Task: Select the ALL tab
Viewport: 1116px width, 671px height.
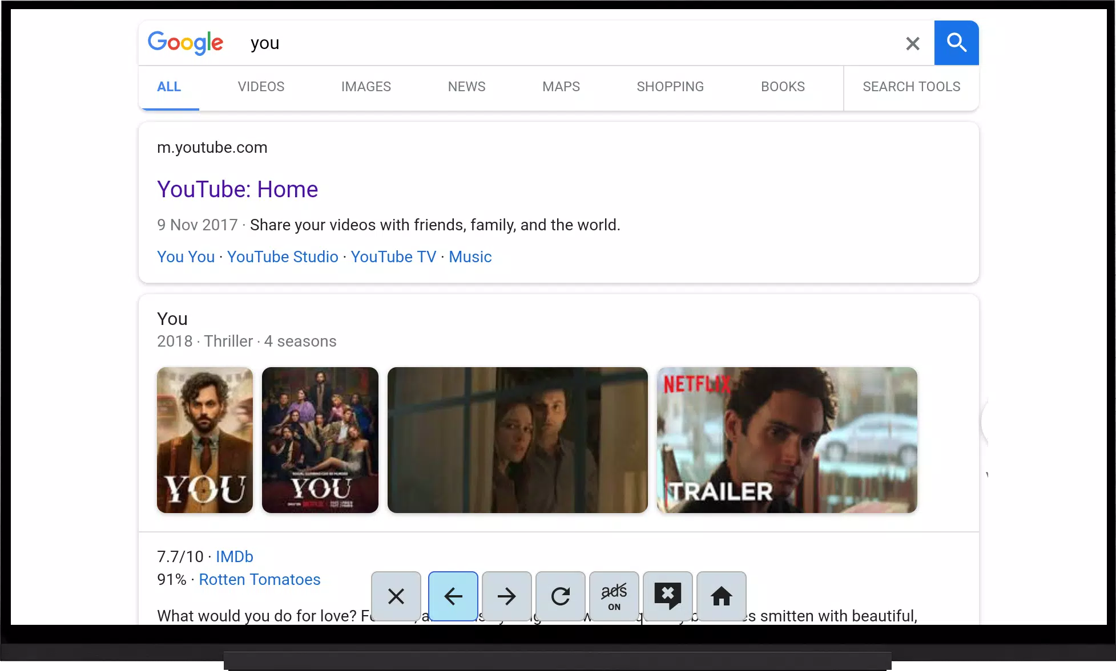Action: (169, 87)
